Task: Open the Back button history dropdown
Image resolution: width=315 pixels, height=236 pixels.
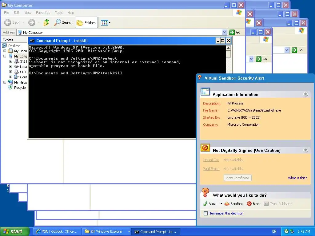Action: coord(23,22)
